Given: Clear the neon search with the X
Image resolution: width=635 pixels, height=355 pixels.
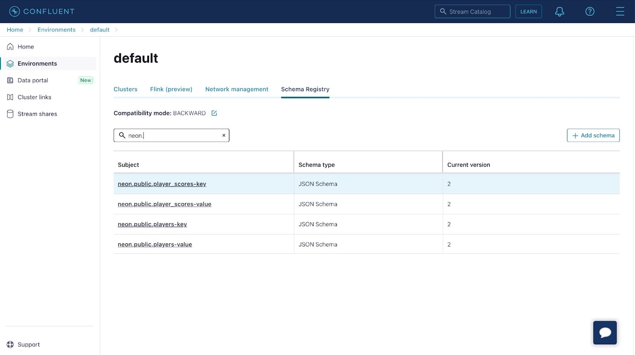Looking at the screenshot, I should 223,135.
